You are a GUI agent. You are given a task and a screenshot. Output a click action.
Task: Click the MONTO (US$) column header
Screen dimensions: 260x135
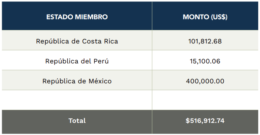coord(205,16)
